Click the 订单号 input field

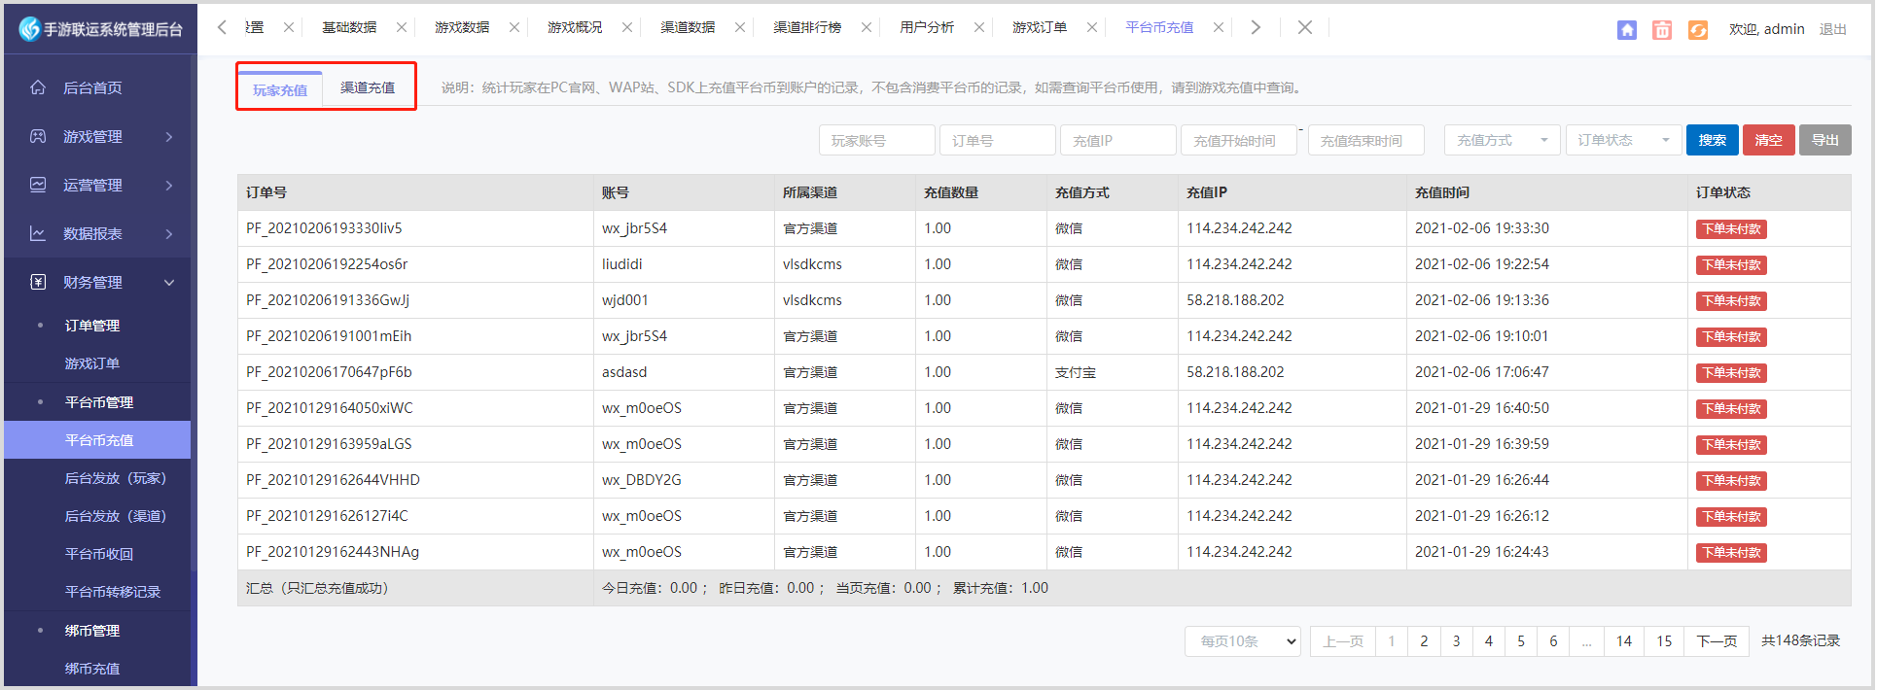pos(998,140)
